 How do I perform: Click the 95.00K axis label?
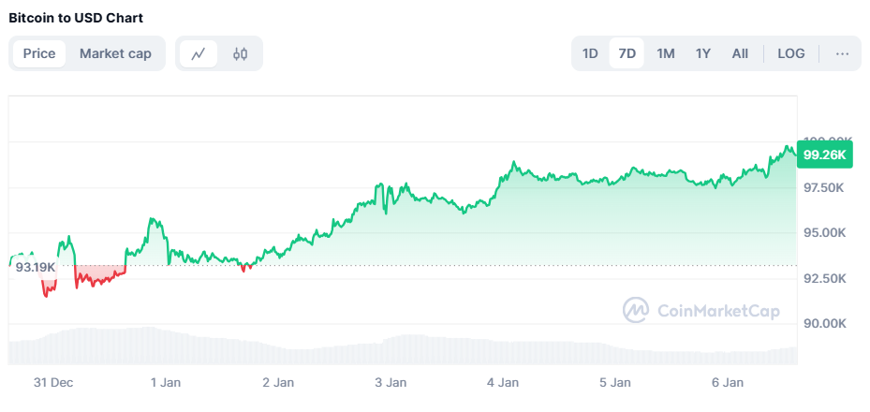pyautogui.click(x=824, y=232)
